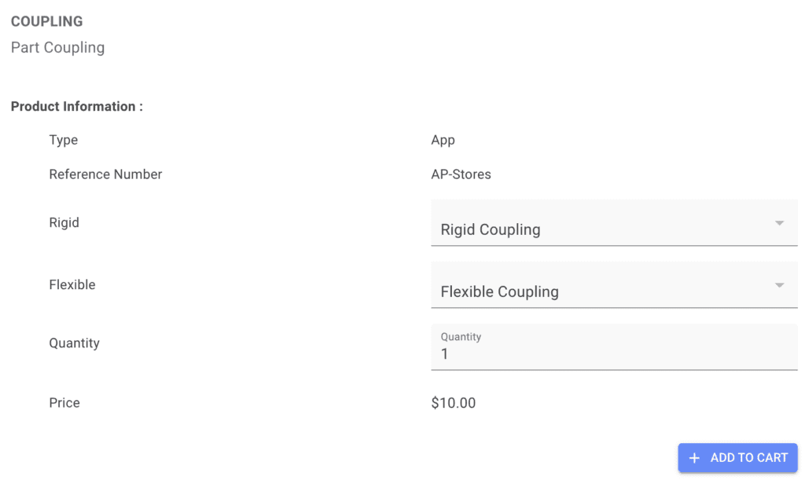Expand the Rigid Coupling dropdown arrow
Image resolution: width=805 pixels, height=480 pixels.
tap(779, 223)
